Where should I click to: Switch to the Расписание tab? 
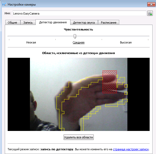[x=109, y=23]
